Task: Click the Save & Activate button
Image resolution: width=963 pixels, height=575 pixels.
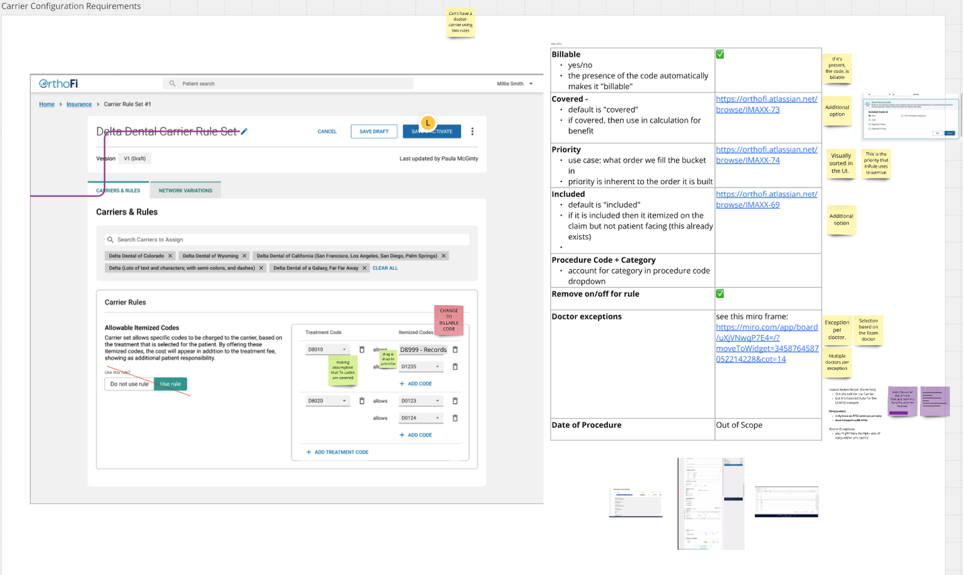Action: [432, 131]
